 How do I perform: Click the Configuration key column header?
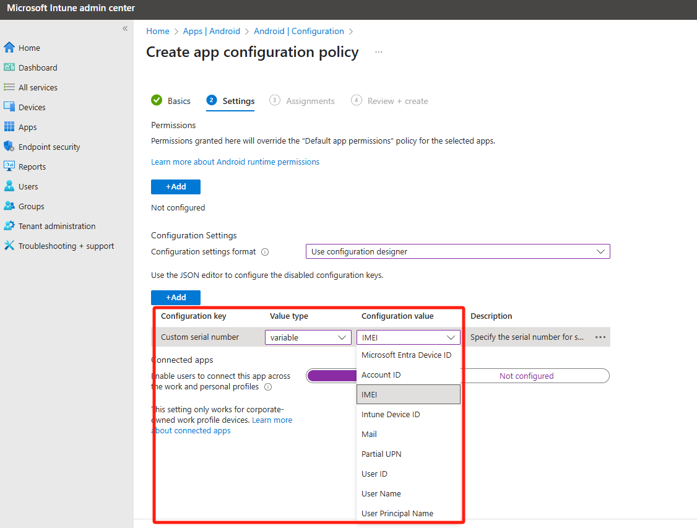(x=193, y=316)
